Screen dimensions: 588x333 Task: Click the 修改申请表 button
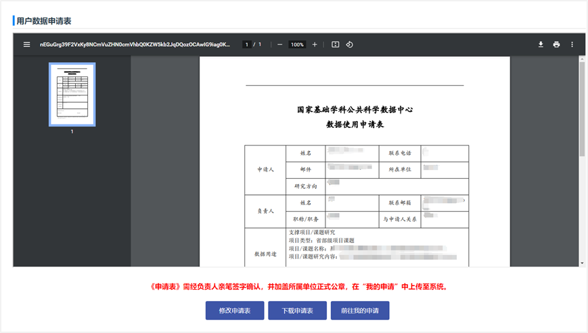[235, 311]
